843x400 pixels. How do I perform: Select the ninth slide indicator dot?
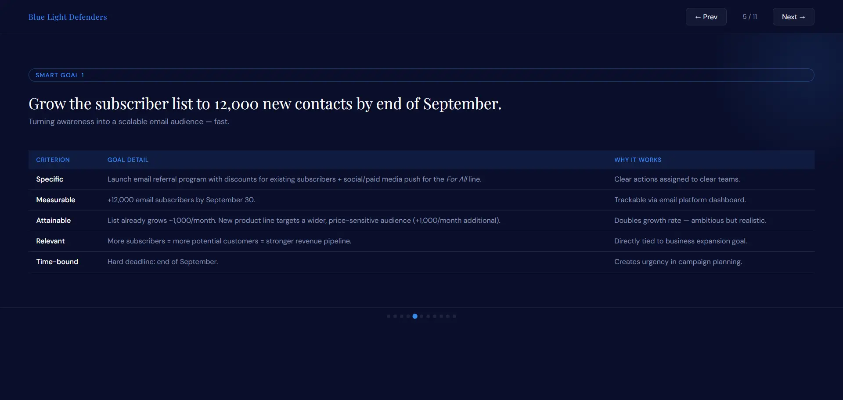point(441,316)
